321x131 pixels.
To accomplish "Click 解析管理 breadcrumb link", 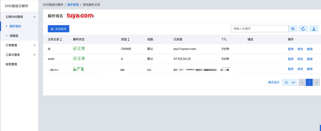I will (73, 5).
